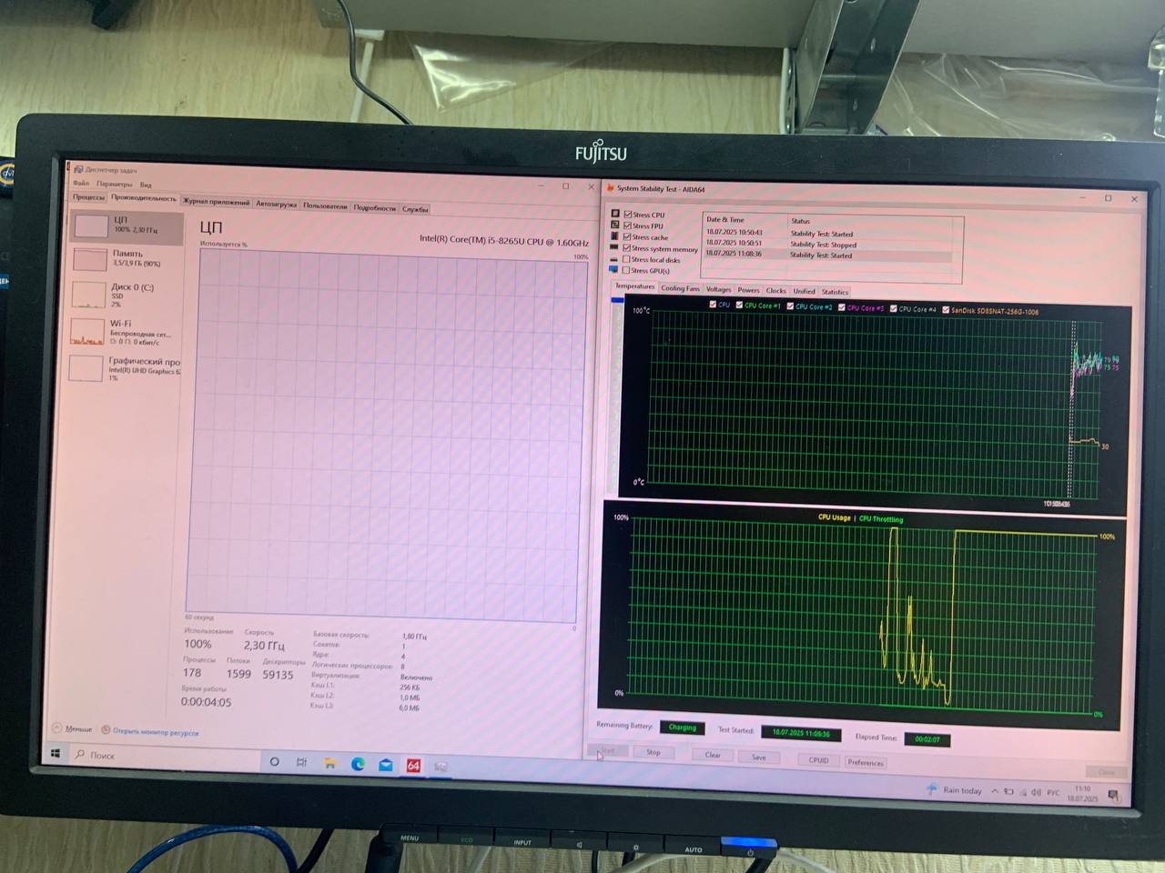This screenshot has height=873, width=1165.
Task: Open the Statistics tab in AIDA64
Action: [x=835, y=292]
